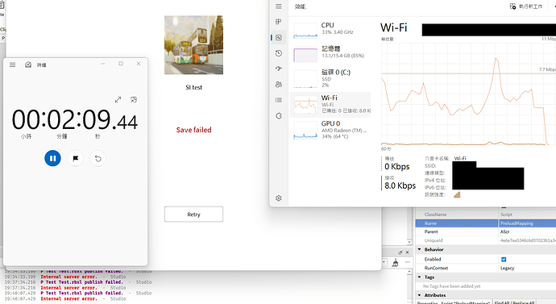Select the GPU 0 performance entry

331,130
